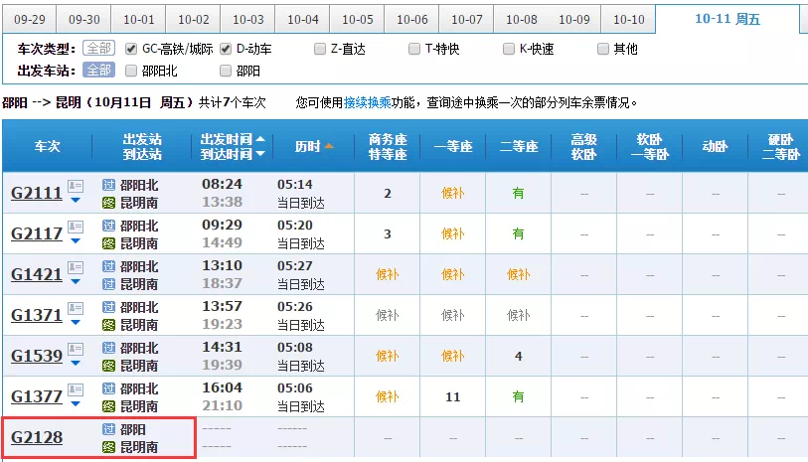Sort by duration using the 历时 arrow
The height and width of the screenshot is (462, 808).
[329, 146]
